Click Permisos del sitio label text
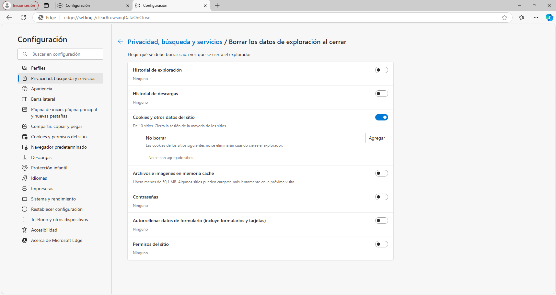The width and height of the screenshot is (556, 295). [151, 244]
